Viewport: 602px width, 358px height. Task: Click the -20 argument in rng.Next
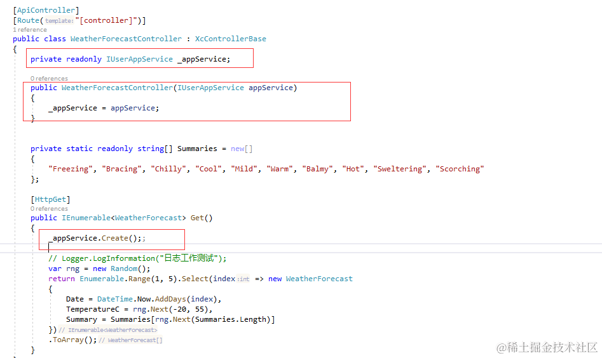pos(179,309)
